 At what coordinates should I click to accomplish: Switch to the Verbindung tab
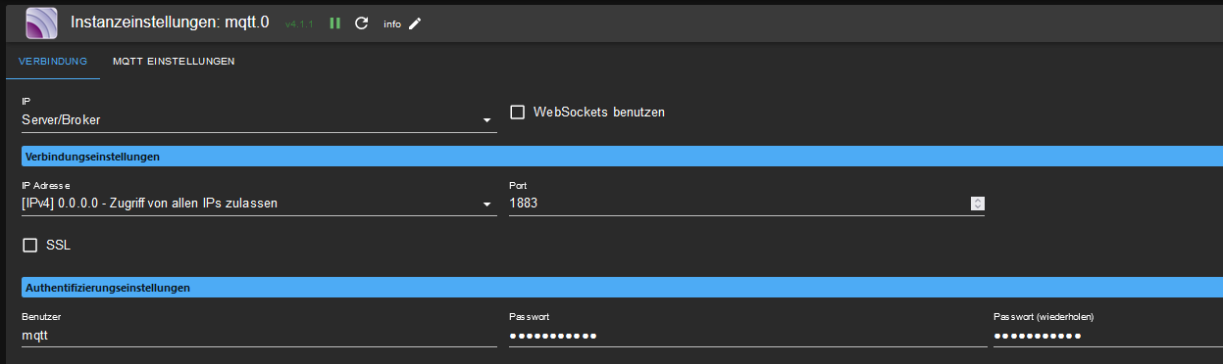pyautogui.click(x=53, y=62)
